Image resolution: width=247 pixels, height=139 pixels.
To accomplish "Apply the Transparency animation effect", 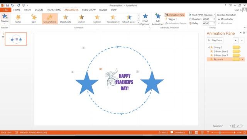I will coord(113,19).
